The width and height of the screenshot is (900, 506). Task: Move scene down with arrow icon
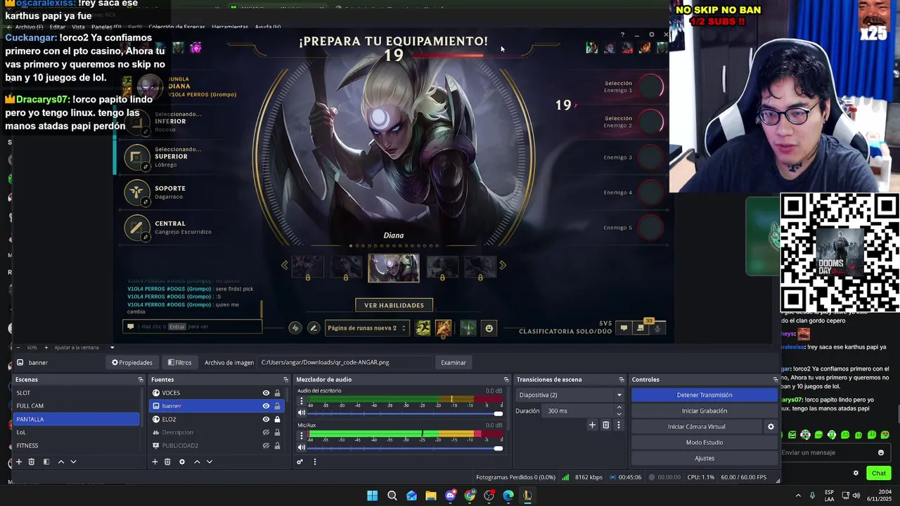point(73,462)
